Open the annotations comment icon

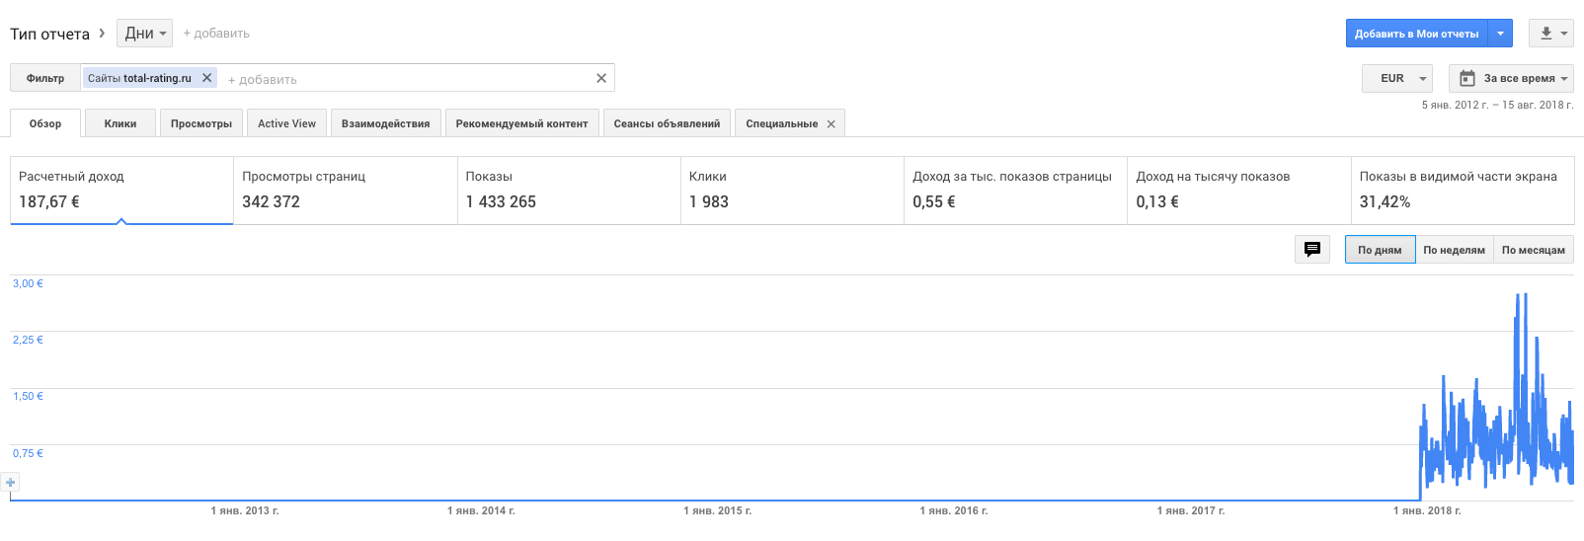(1312, 250)
